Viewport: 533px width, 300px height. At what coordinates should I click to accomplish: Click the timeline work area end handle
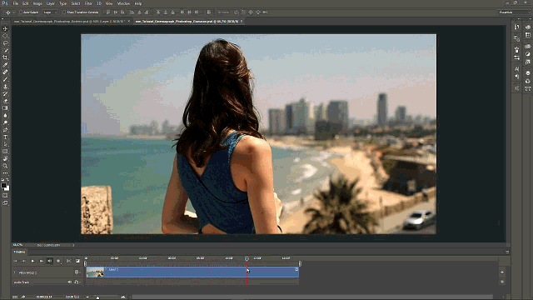(x=300, y=263)
